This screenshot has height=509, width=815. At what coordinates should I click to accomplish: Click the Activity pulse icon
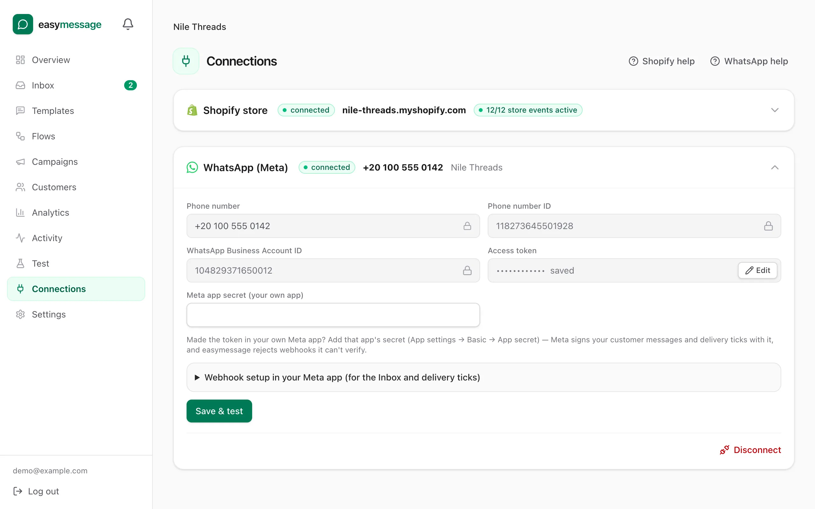coord(20,238)
